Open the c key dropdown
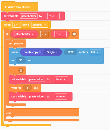 coord(16,25)
